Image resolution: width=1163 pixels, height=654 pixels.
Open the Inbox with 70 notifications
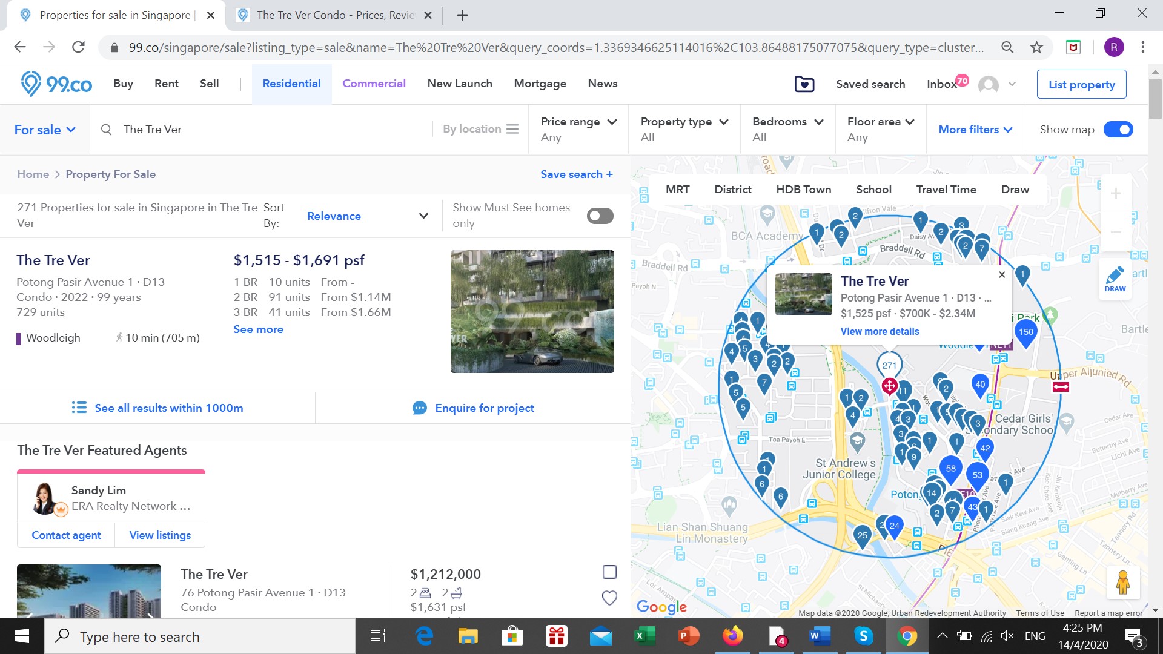coord(943,84)
